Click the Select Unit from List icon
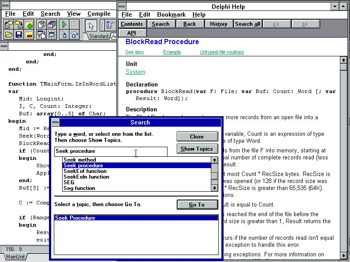The image size is (350, 262). point(42,24)
